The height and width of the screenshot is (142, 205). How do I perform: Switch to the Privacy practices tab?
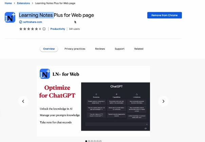(75, 49)
